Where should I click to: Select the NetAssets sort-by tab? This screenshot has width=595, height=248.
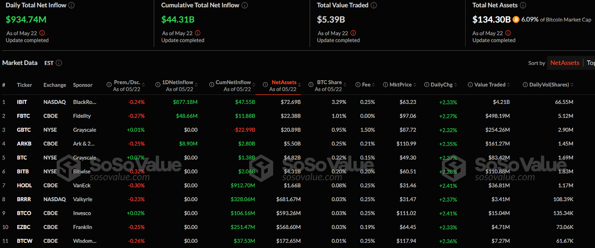565,63
